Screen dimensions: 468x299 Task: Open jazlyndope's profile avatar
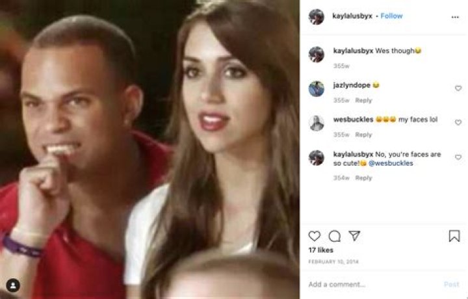pyautogui.click(x=317, y=88)
